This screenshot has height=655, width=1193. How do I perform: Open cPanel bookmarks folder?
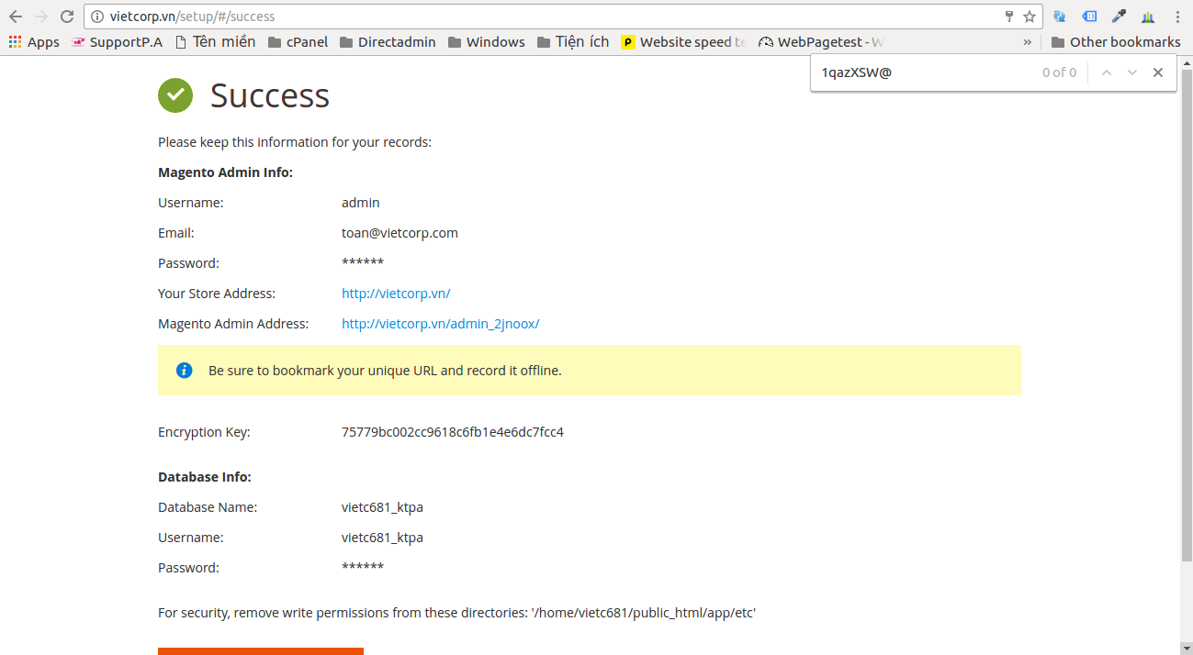[x=298, y=42]
